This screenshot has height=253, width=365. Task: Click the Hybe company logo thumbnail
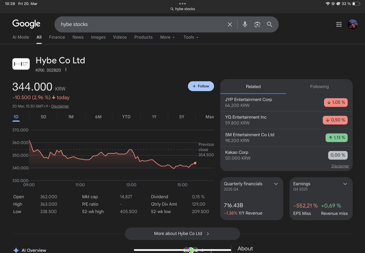point(21,64)
